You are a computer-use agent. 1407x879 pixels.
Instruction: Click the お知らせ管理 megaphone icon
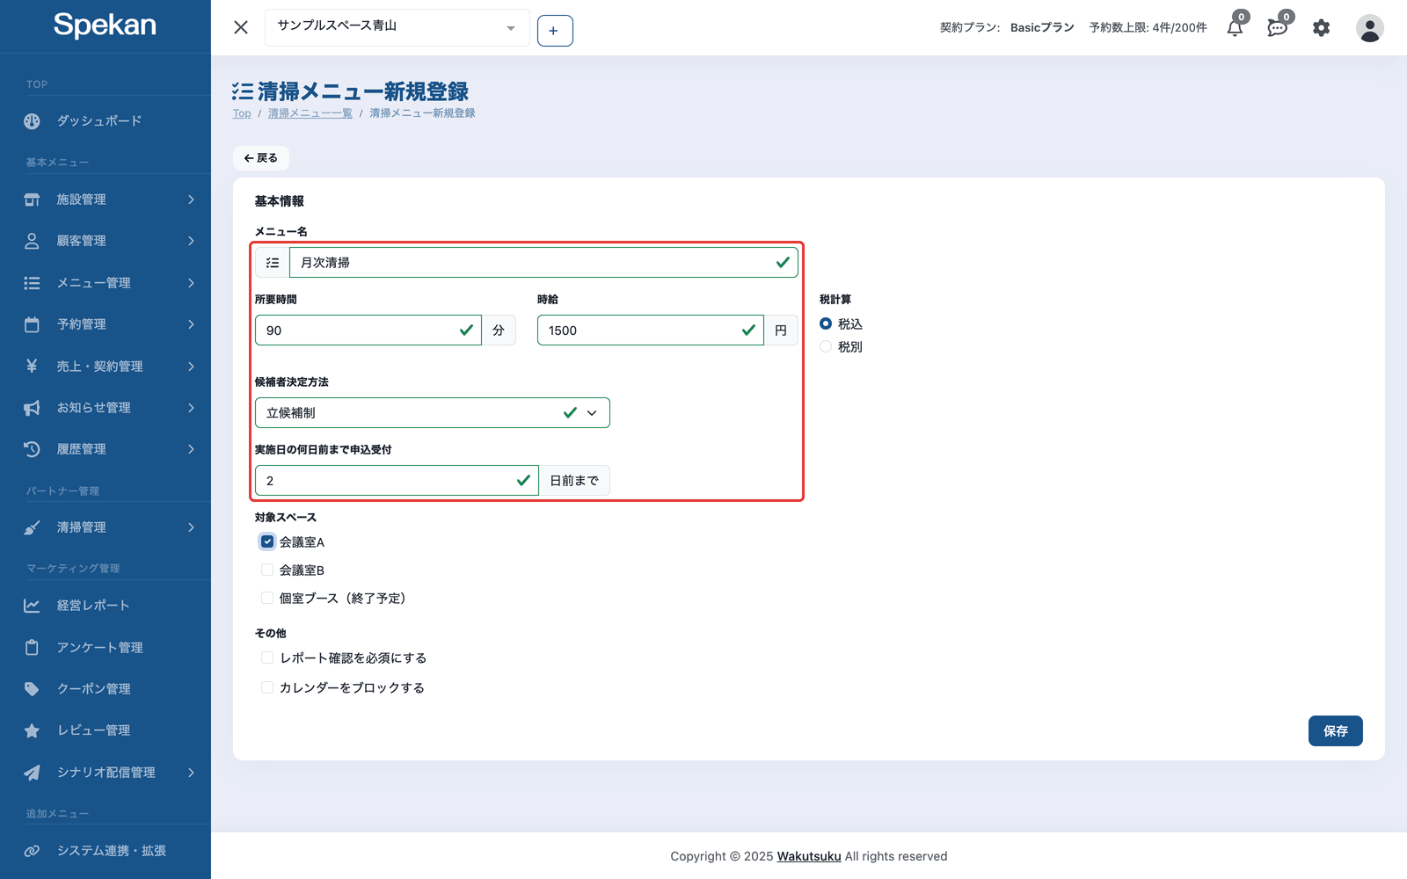pos(32,408)
